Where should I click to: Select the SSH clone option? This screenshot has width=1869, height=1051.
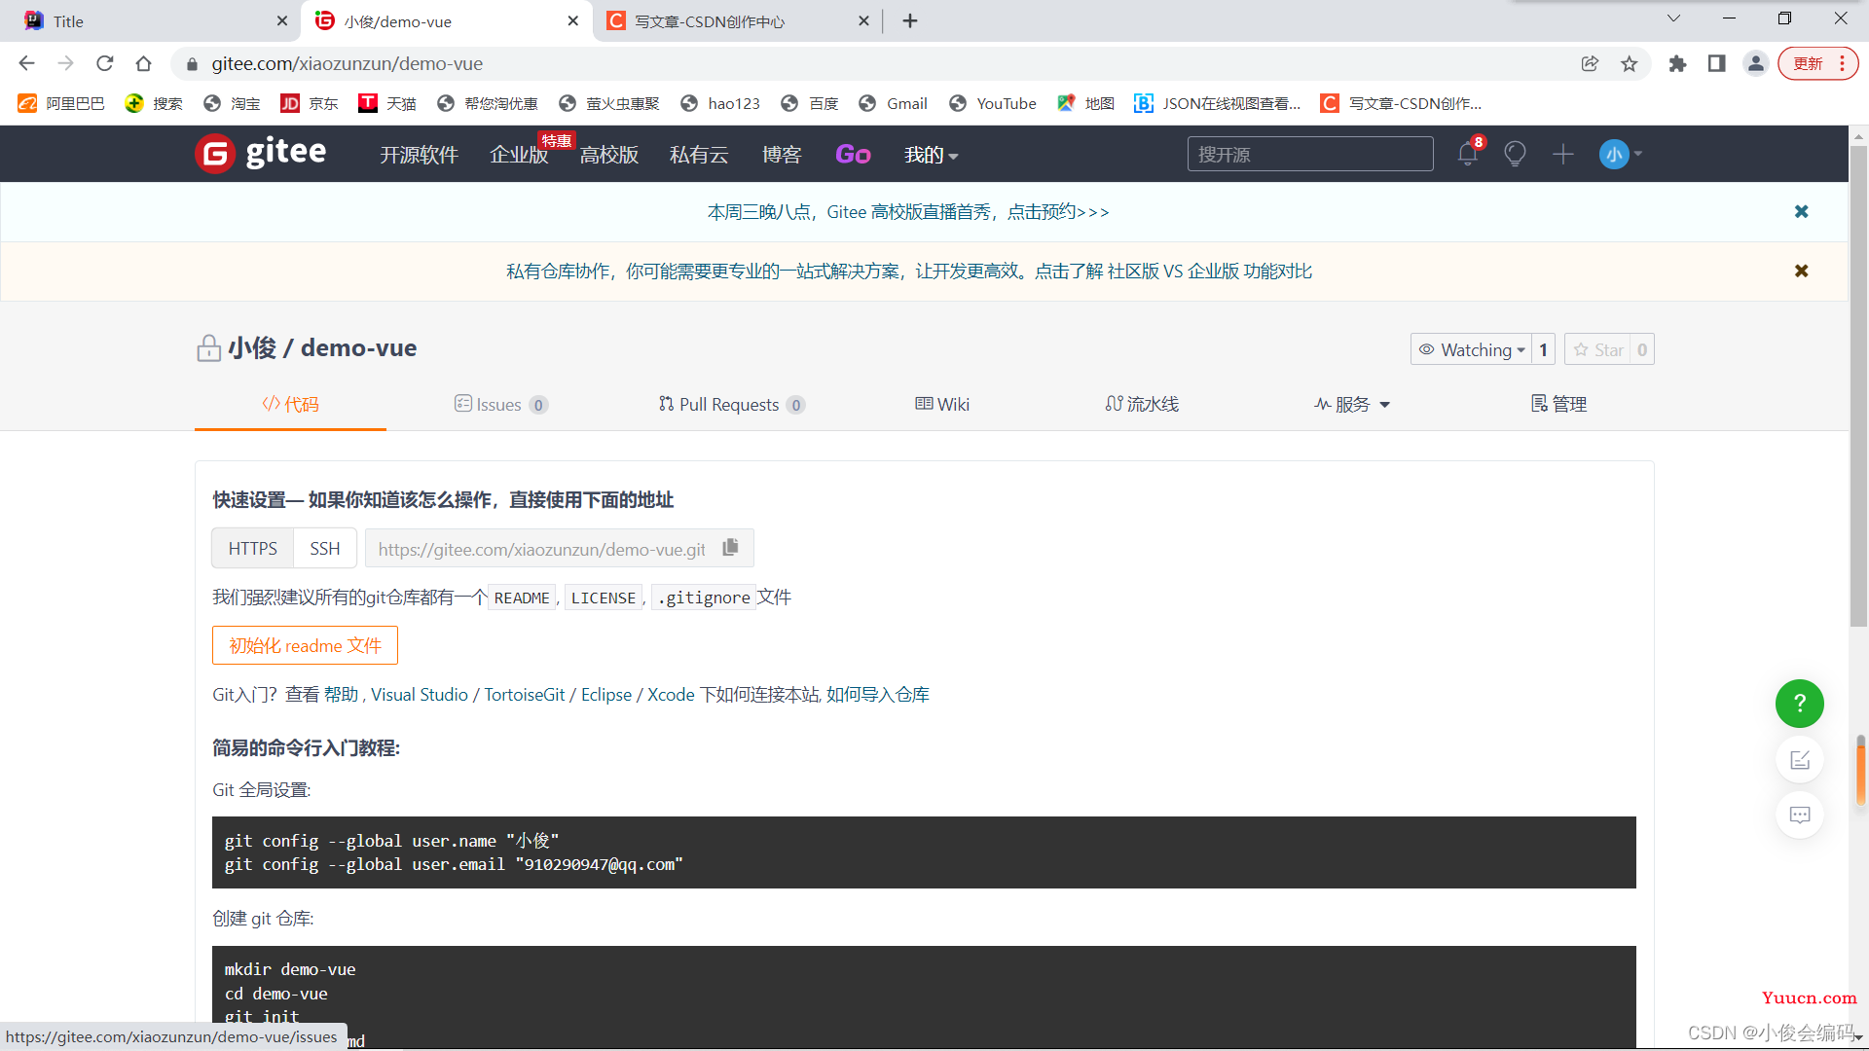click(325, 548)
